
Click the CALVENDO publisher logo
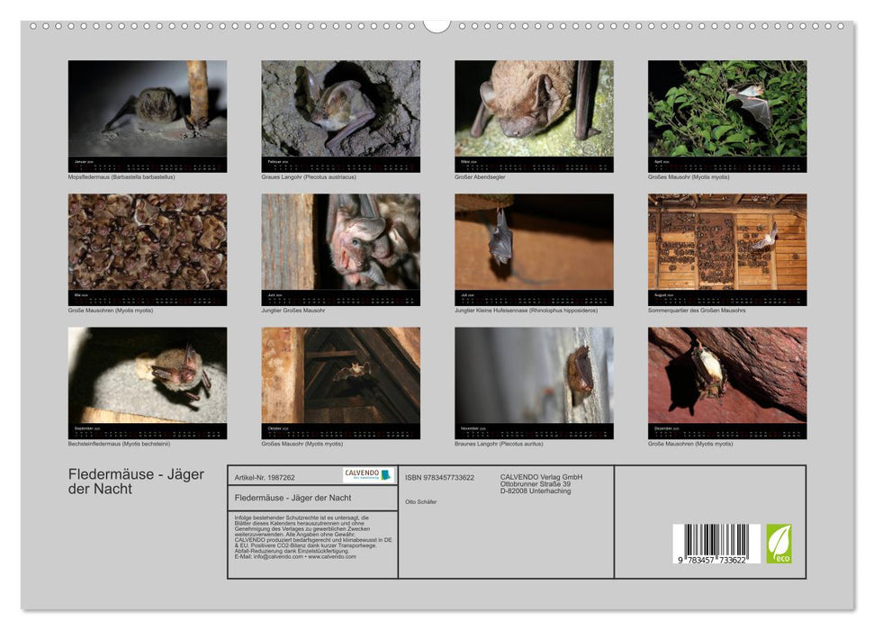[365, 474]
